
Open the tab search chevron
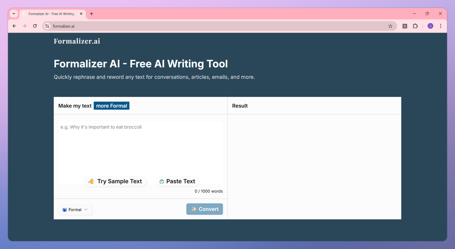coord(14,14)
